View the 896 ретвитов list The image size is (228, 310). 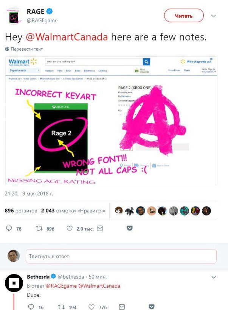point(21,211)
